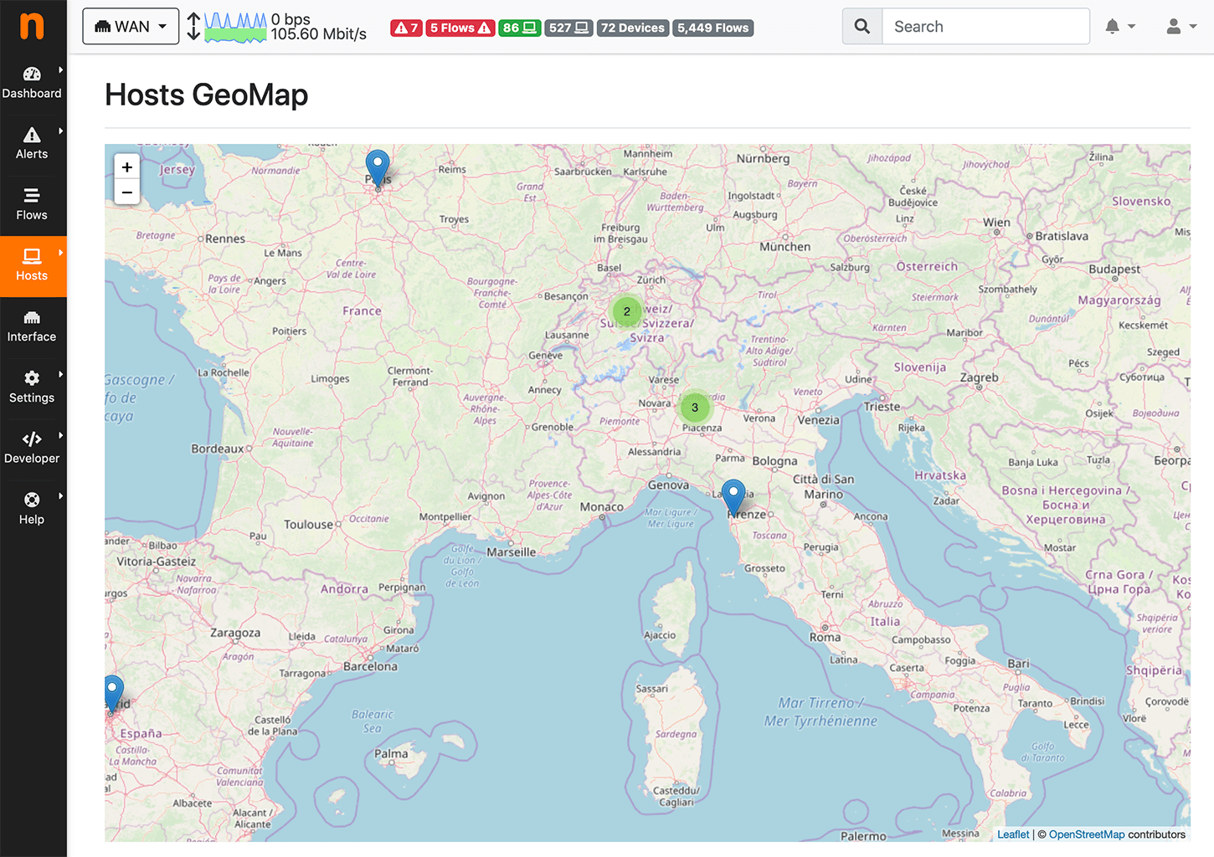
Task: Click the ntopng logo icon
Action: 32,26
